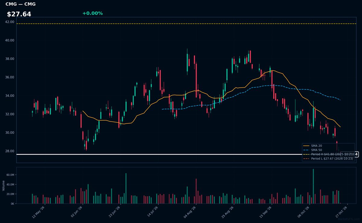Toggle the Period L $27.67 legend entry

[x=328, y=158]
